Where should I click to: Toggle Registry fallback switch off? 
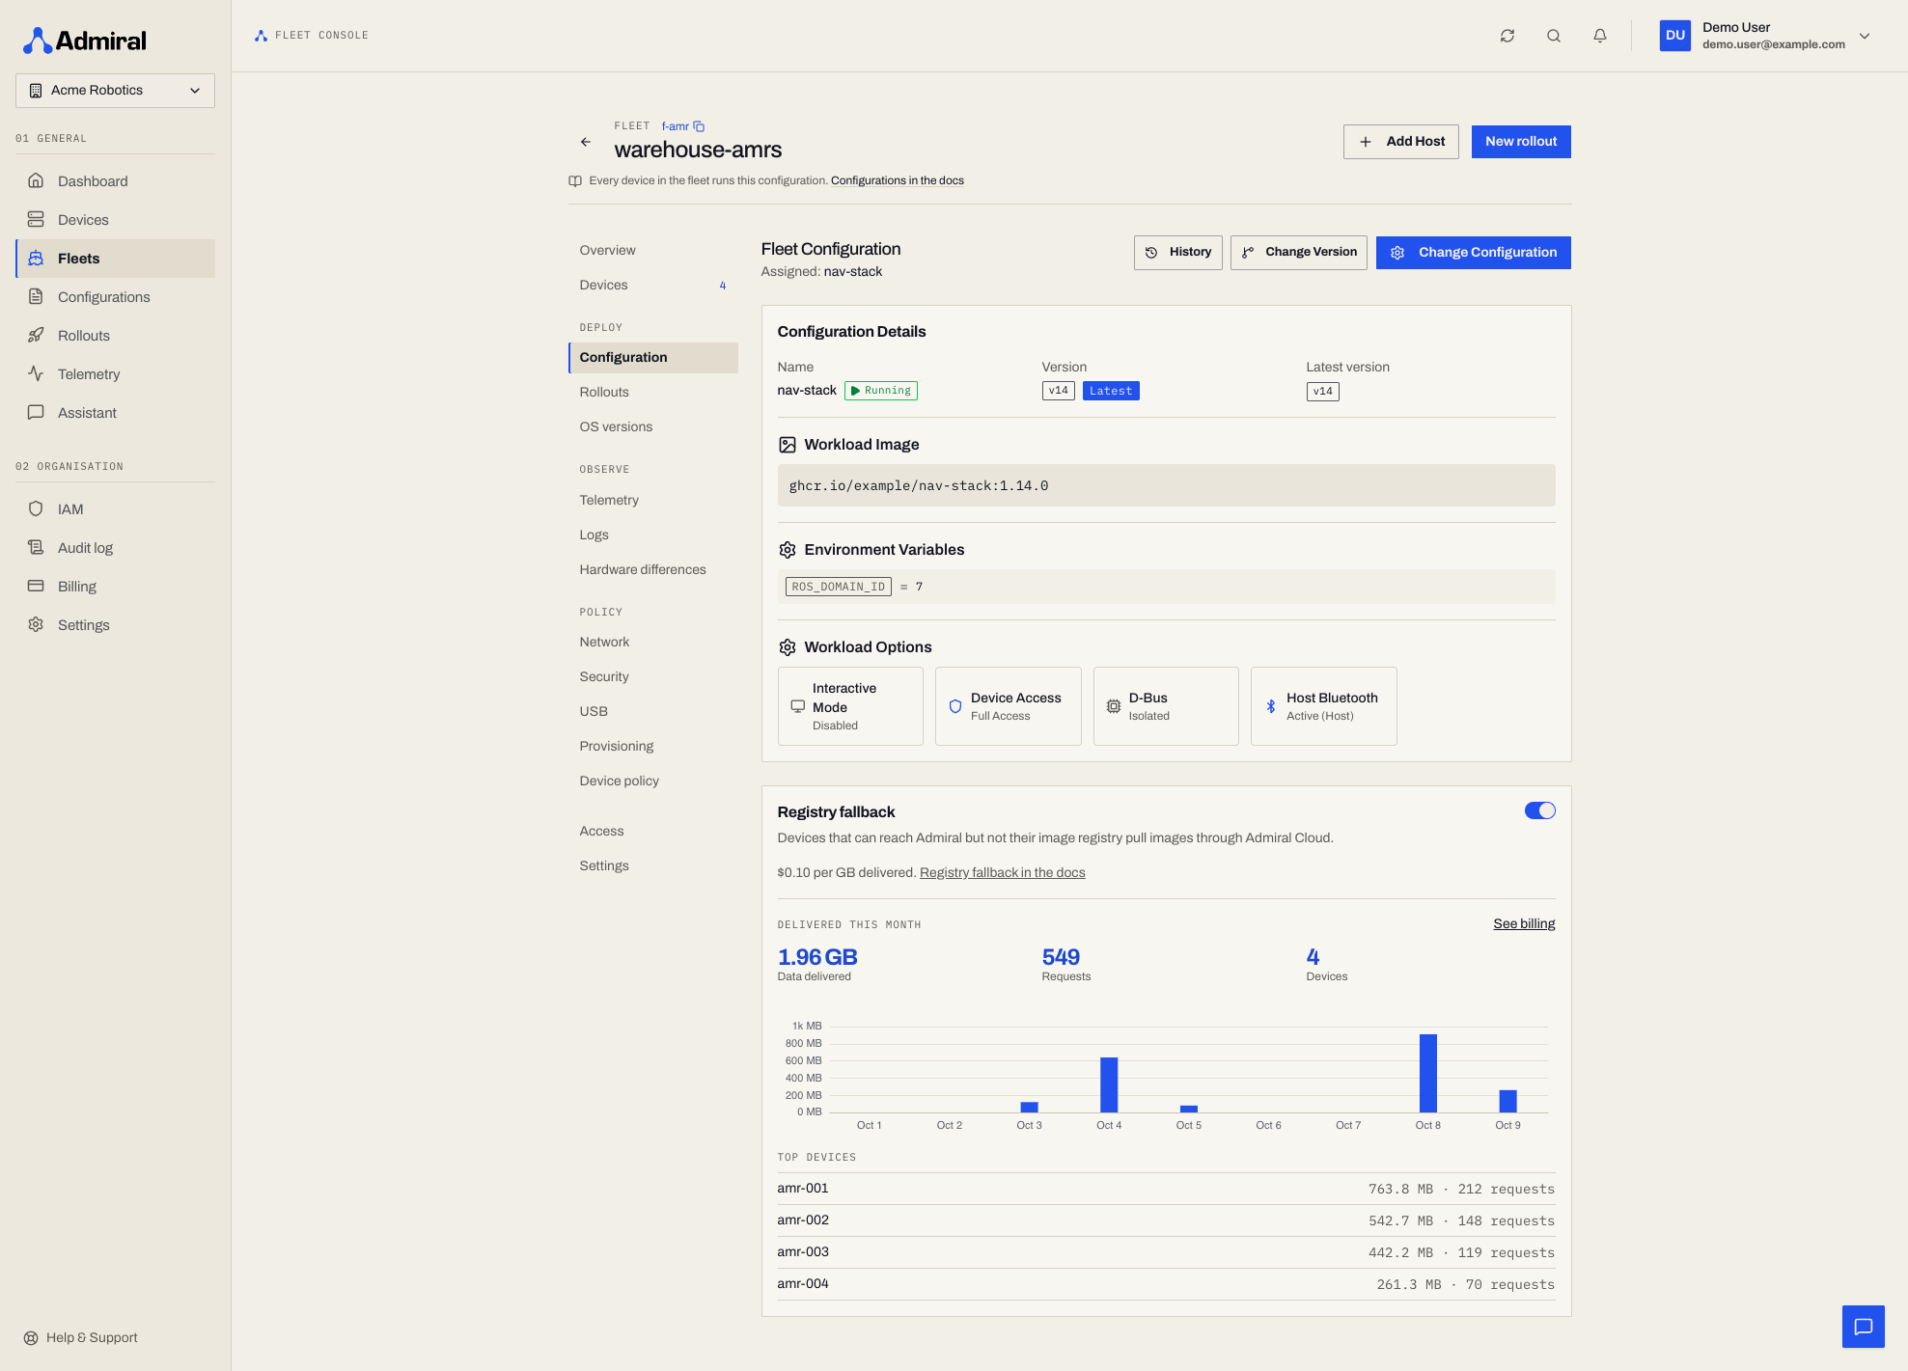pos(1540,810)
